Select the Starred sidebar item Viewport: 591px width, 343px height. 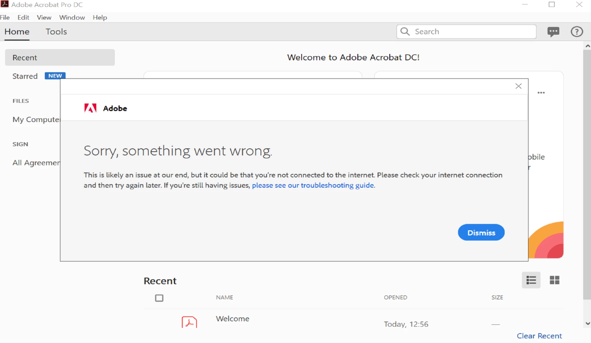point(25,76)
